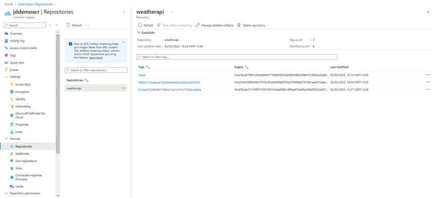Click the sidebar vertical scrollbar

(57, 94)
